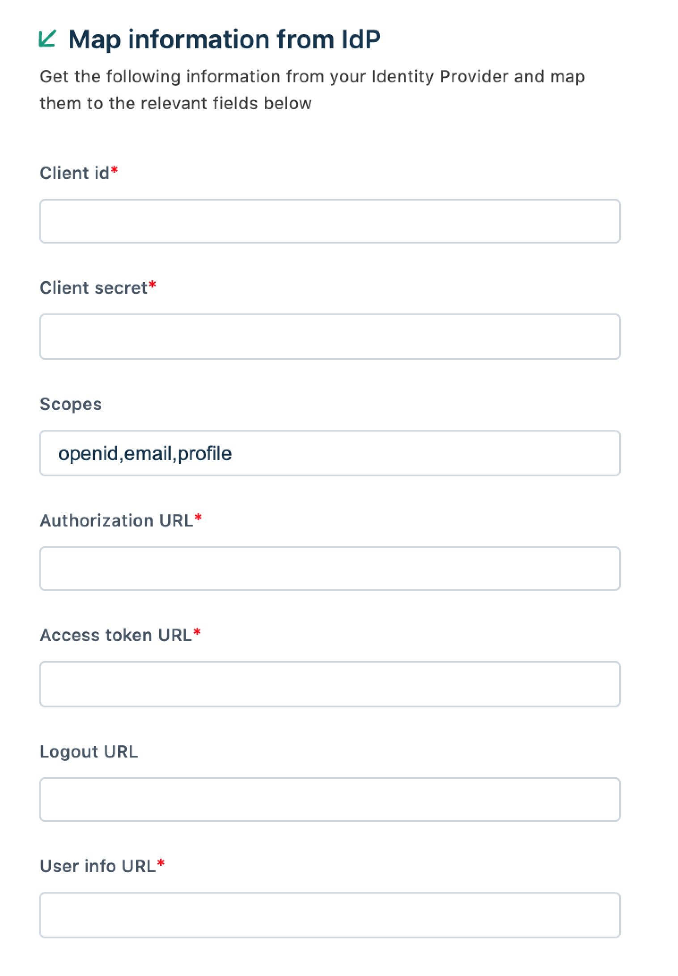The image size is (678, 976).
Task: Click the "Access token URL" label
Action: [x=116, y=635]
